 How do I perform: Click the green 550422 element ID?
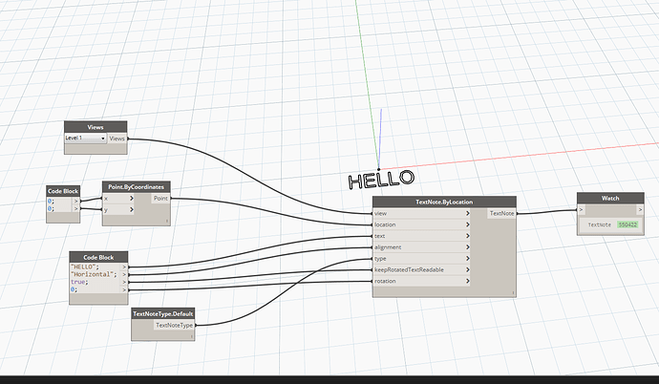[627, 224]
